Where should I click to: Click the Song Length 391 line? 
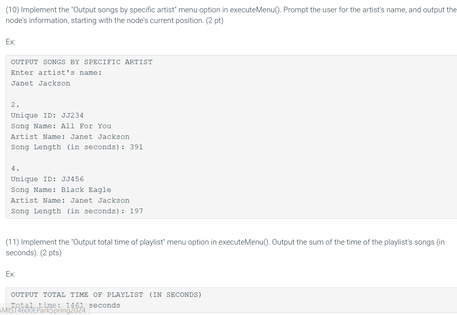77,147
